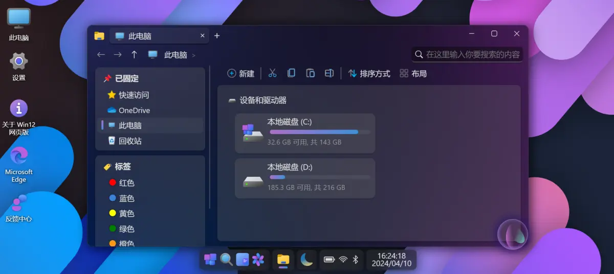Open the 布局 layout menu
Viewport: 614px width, 274px height.
(x=413, y=73)
